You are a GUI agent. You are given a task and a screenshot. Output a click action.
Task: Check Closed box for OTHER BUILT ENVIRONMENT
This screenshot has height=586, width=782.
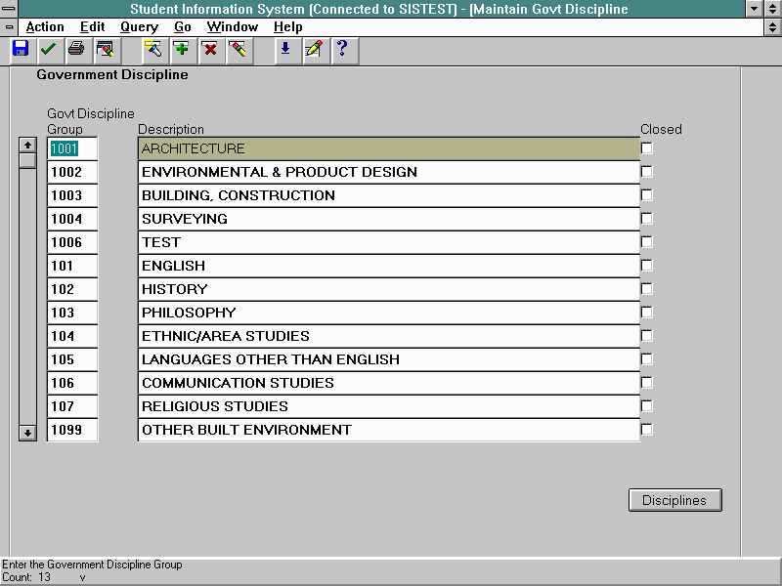tap(647, 430)
